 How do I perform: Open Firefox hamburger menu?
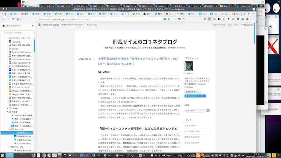(253, 19)
